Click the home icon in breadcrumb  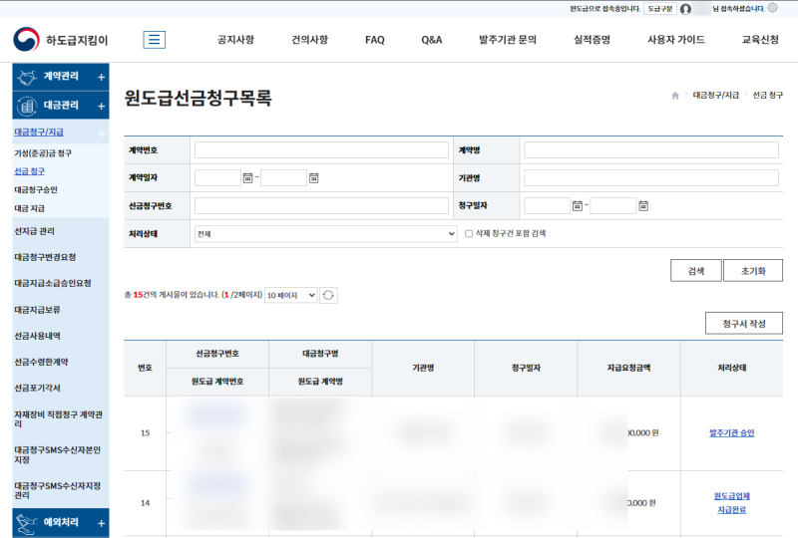click(x=675, y=96)
